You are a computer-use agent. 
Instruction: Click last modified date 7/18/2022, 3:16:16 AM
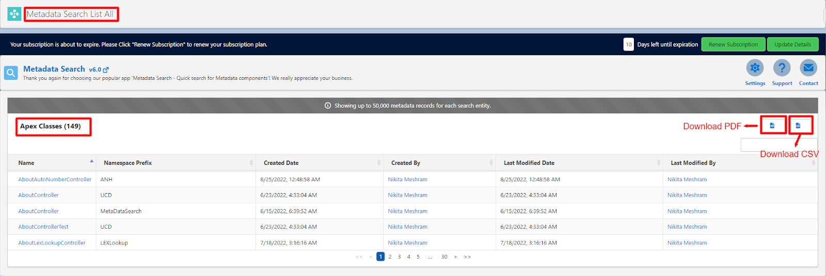(x=529, y=243)
